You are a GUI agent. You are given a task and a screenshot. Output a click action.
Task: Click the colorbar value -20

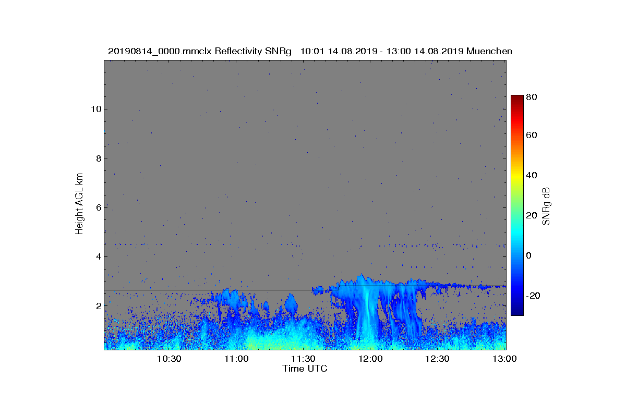533,296
